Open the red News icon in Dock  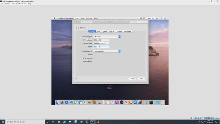pyautogui.click(x=126, y=102)
